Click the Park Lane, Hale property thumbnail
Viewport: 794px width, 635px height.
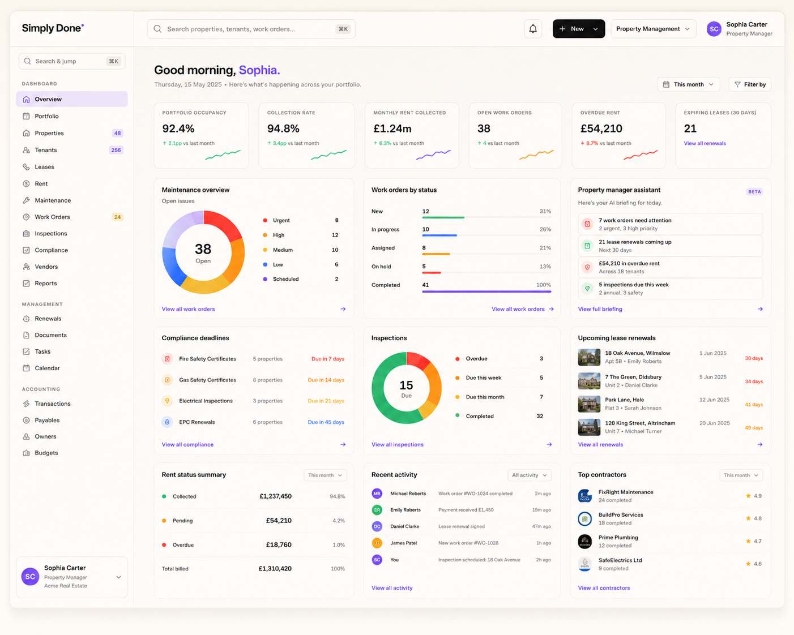589,404
